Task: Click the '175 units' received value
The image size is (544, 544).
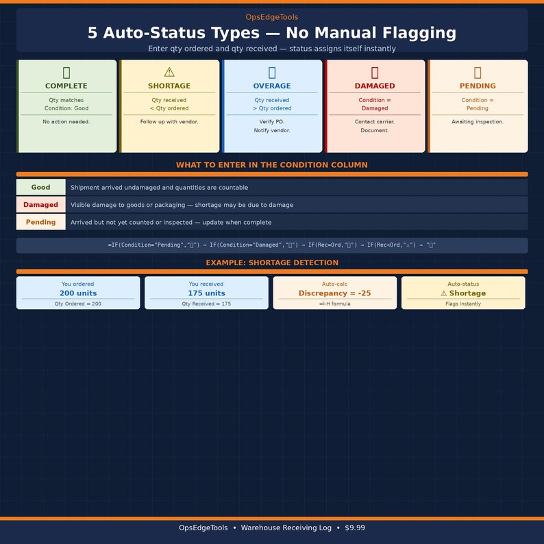Action: pyautogui.click(x=206, y=293)
